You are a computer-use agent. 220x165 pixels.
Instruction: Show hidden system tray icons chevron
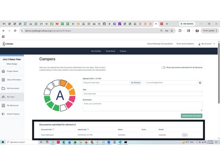tap(197, 142)
